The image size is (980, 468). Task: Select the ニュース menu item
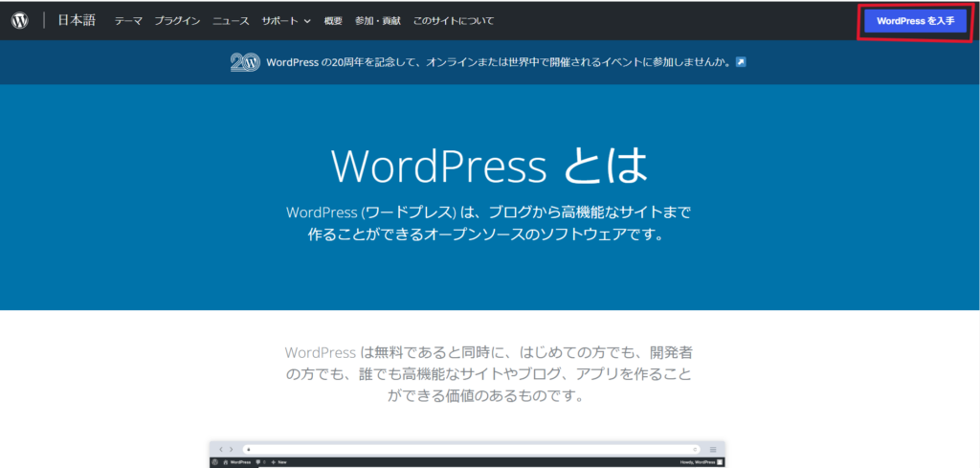click(232, 21)
